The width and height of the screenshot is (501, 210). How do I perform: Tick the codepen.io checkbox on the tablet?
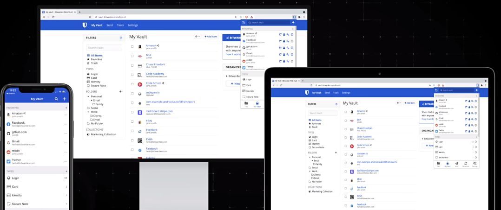pyautogui.click(x=345, y=154)
